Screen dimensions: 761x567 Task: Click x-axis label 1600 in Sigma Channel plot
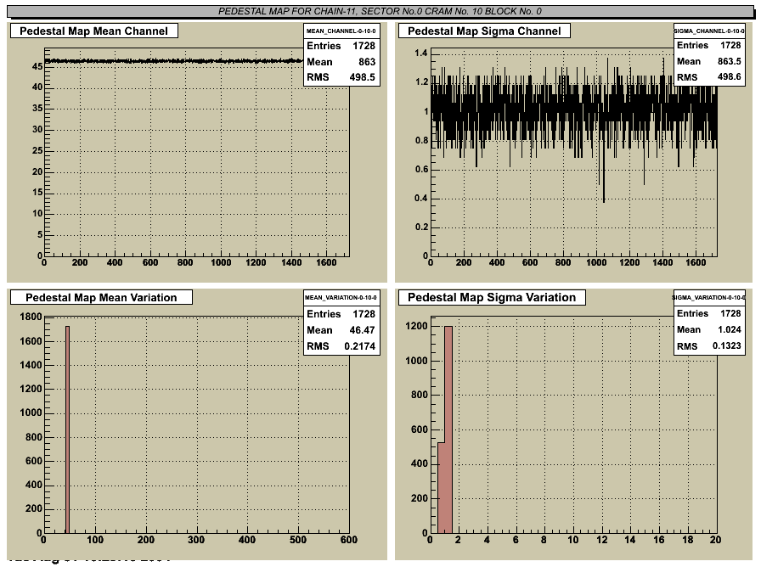(696, 262)
